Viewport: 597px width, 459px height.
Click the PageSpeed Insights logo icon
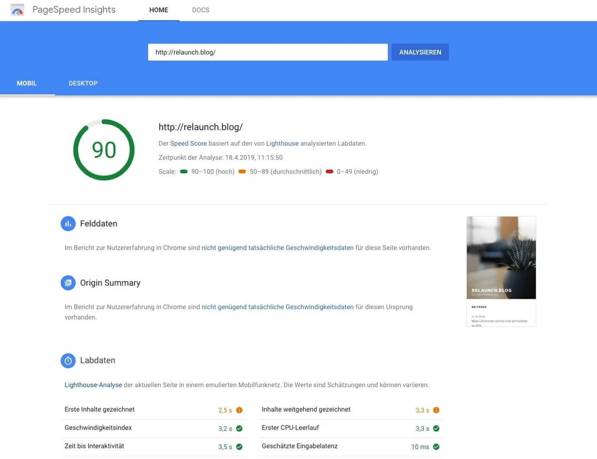(17, 9)
